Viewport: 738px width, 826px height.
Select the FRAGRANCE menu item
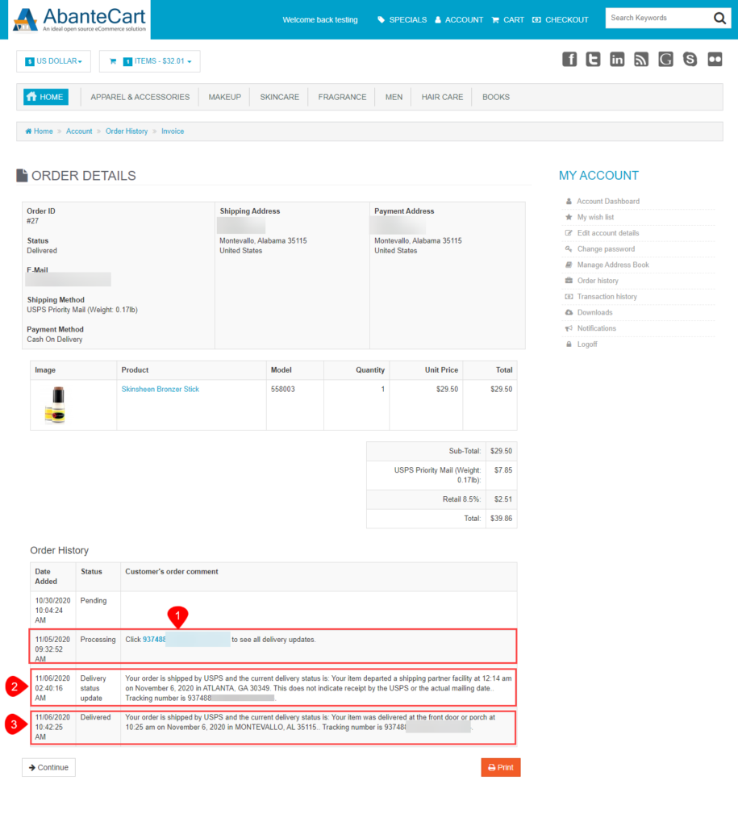(x=341, y=96)
